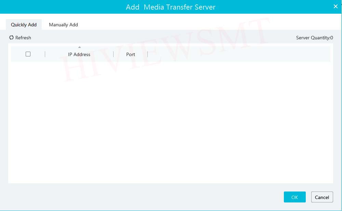Screen dimensions: 342x211
Task: Close the Add Media Transfer Server dialog
Action: tap(336, 6)
